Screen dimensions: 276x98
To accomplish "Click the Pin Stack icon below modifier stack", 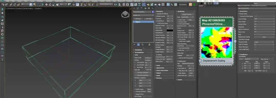I will coord(134,45).
